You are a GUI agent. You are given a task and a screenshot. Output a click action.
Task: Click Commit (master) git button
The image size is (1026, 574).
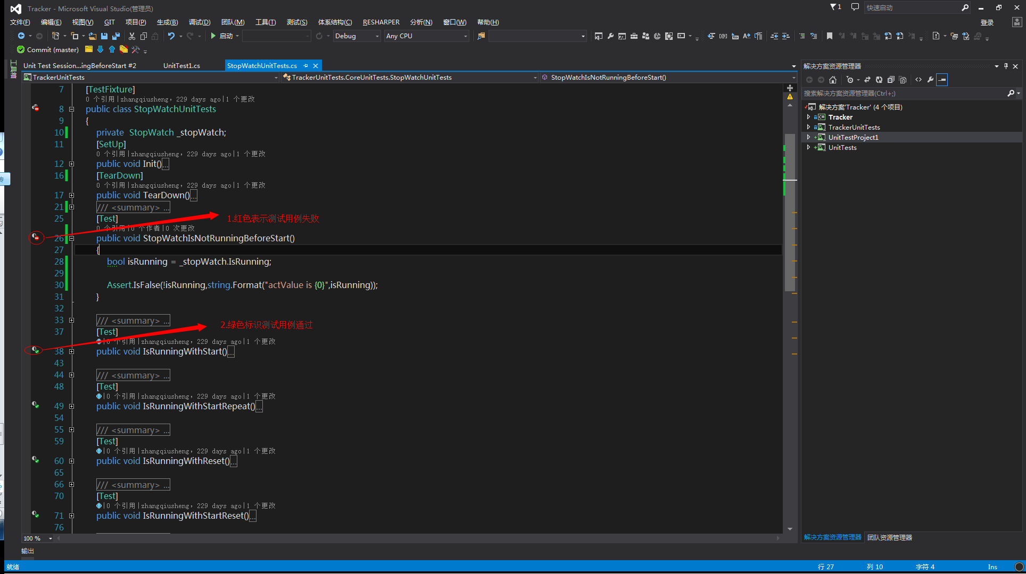pos(48,49)
